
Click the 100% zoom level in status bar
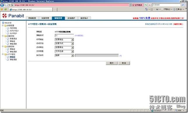[180, 110]
